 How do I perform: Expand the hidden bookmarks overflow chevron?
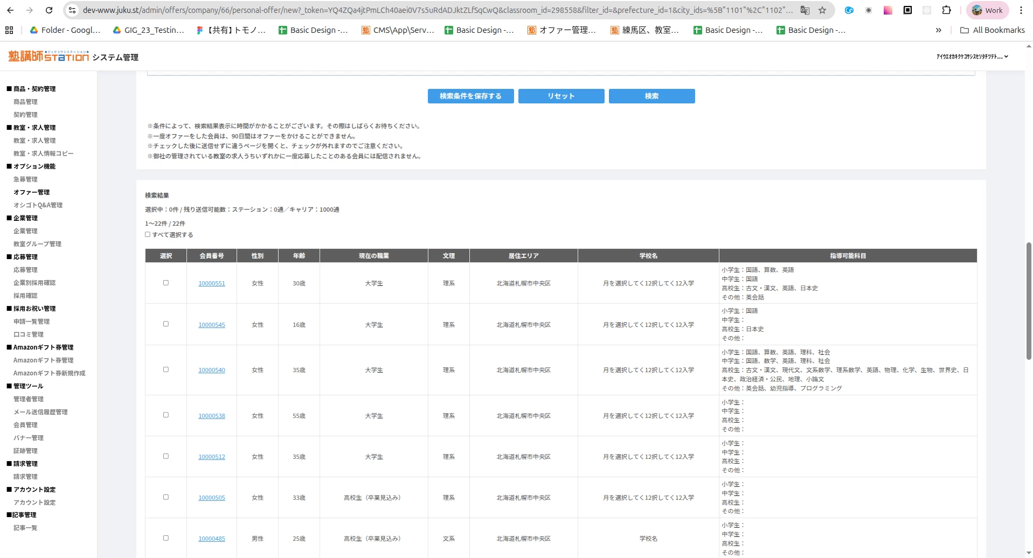point(938,30)
